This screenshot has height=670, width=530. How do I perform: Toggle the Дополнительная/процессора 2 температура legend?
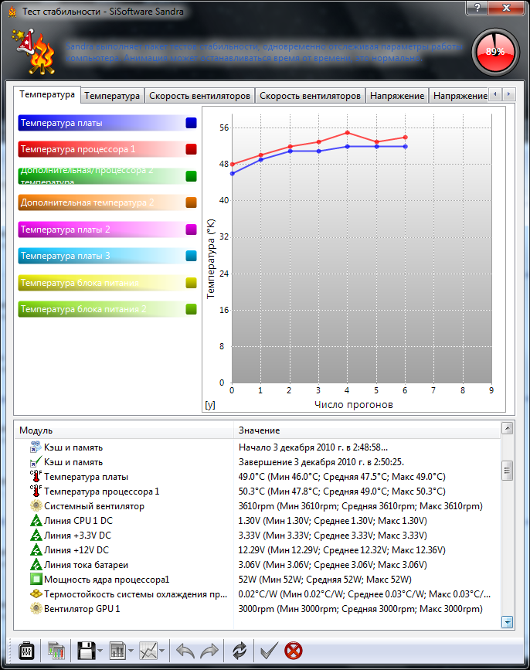click(107, 176)
